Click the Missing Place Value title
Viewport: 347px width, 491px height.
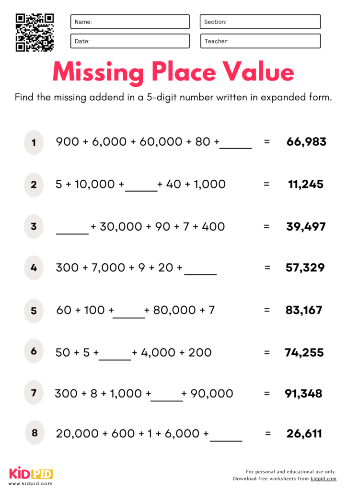click(173, 72)
